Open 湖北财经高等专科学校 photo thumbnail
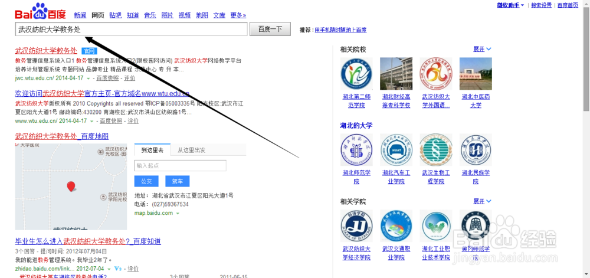Viewport: 590px width, 278px height. coord(396,74)
